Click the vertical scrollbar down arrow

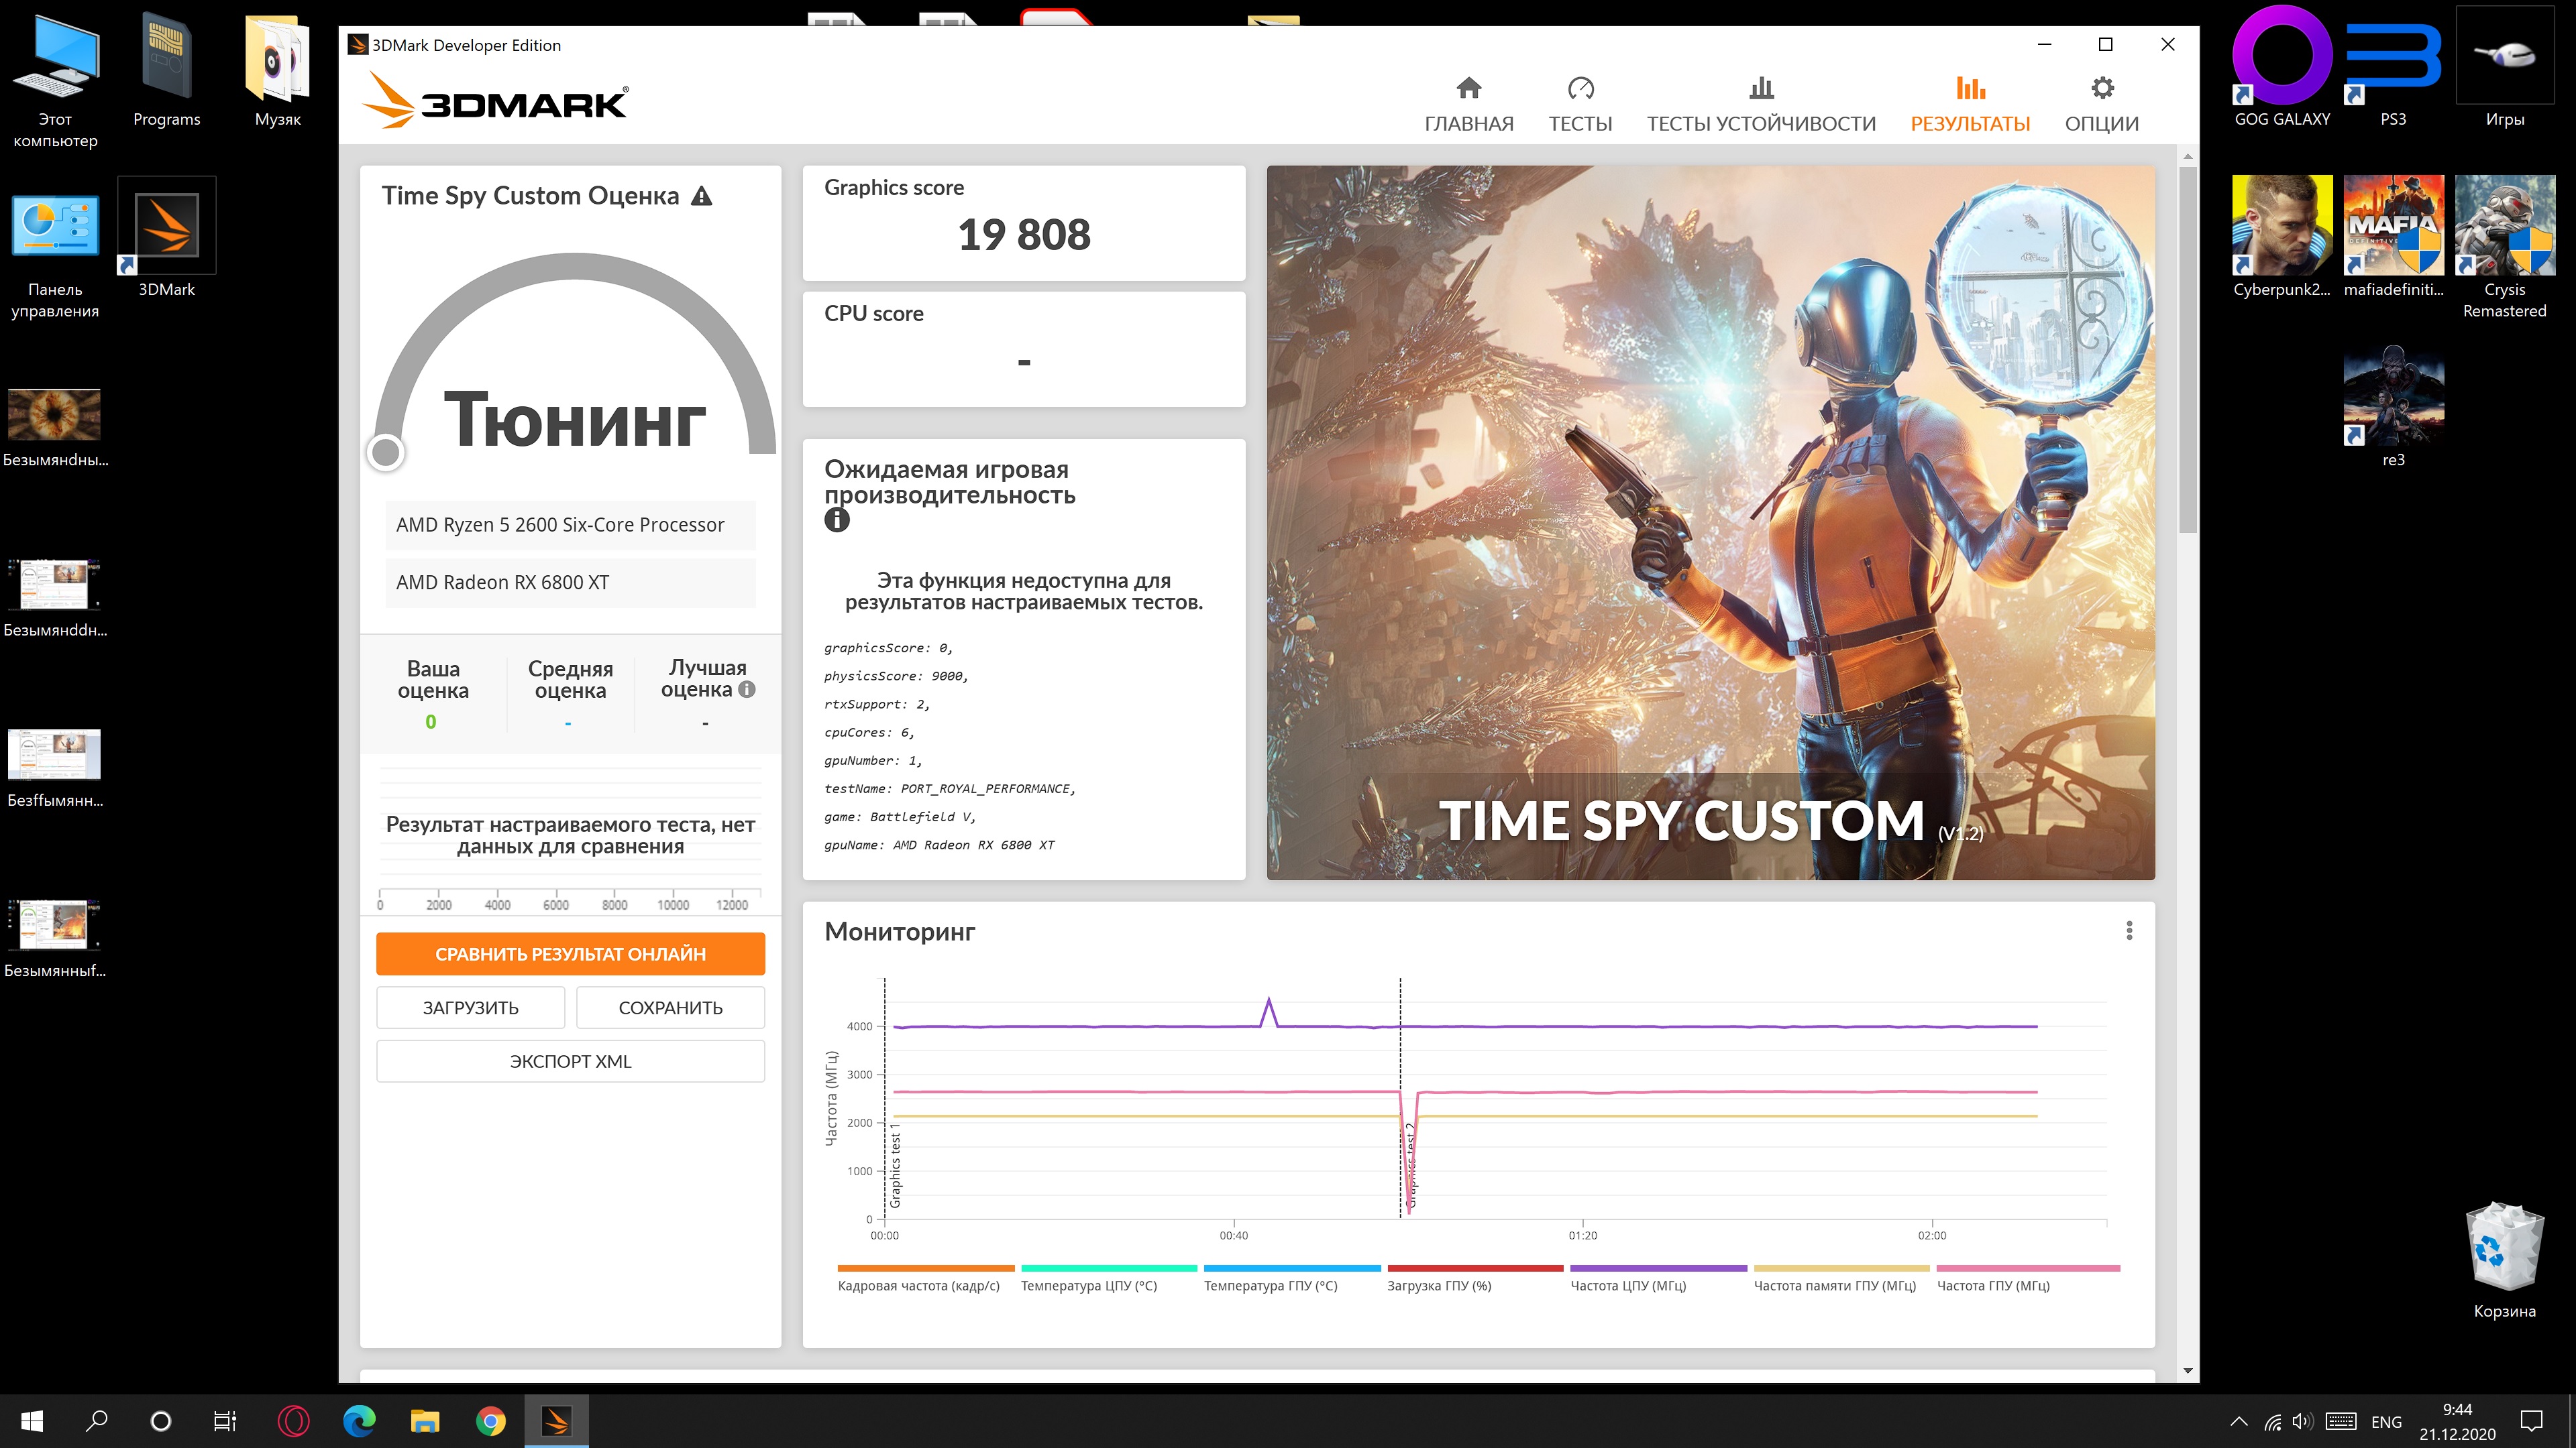click(x=2187, y=1371)
